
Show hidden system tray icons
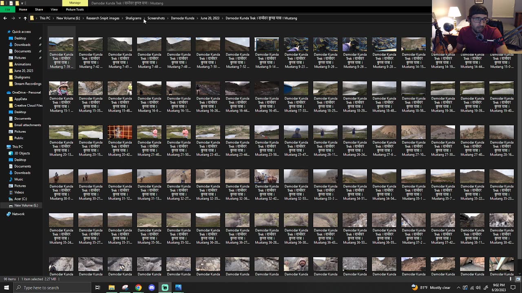(x=458, y=288)
